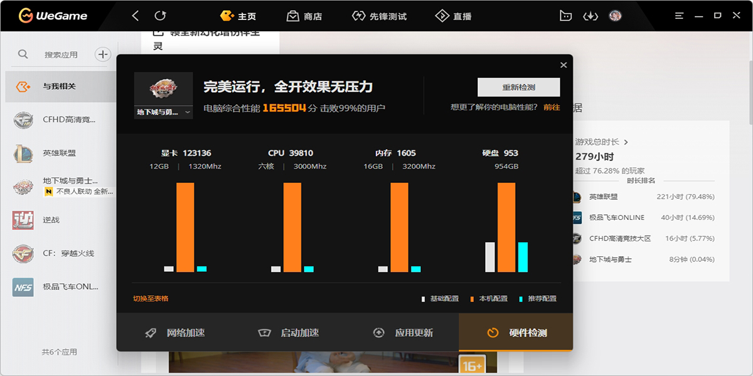Open the download manager icon

pyautogui.click(x=590, y=16)
